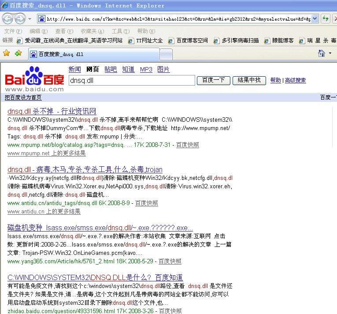Viewport: 337px width, 314px height.
Task: Click 'www.mpump.net 上的更多结果' link
Action: coord(46,153)
